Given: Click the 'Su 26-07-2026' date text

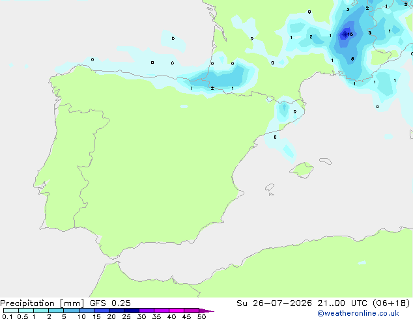Looking at the screenshot, I should (274, 303).
